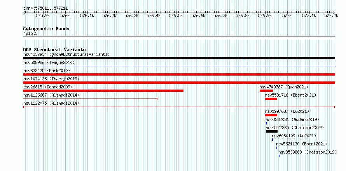
Task: Open nsv5581716 (Ebert2021) label
Action: pos(291,95)
